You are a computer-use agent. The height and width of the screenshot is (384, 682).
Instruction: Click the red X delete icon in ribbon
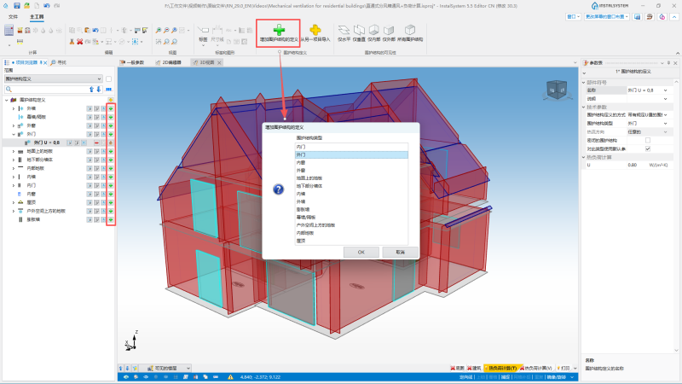pyautogui.click(x=79, y=42)
